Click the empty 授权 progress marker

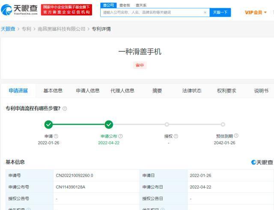(x=167, y=124)
